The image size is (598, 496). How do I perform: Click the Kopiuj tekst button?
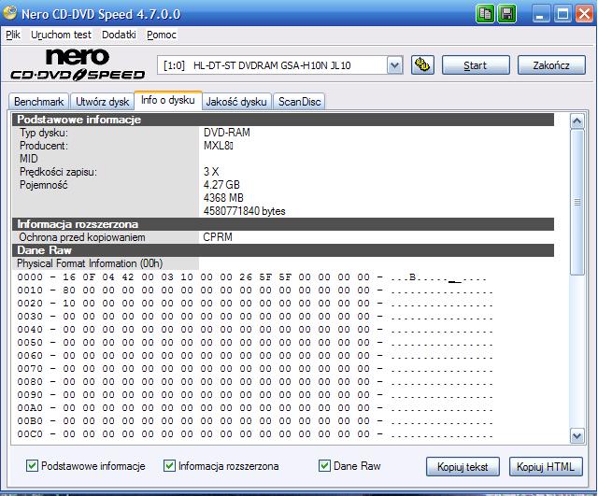point(463,467)
